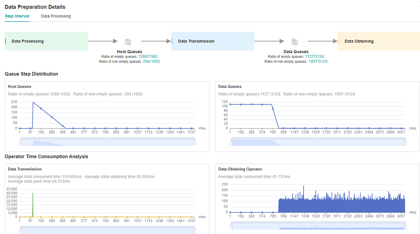
Task: Click the peak point in Host Queues chart
Action: 33,102
